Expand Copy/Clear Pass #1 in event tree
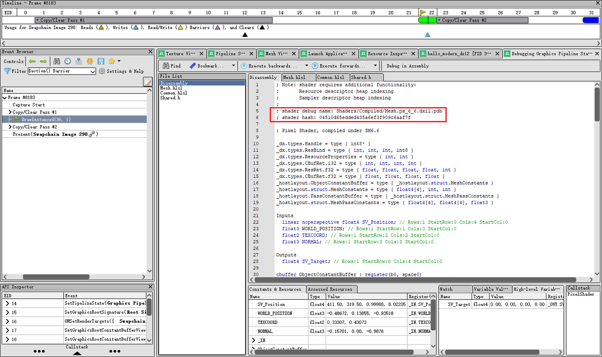 pyautogui.click(x=10, y=112)
